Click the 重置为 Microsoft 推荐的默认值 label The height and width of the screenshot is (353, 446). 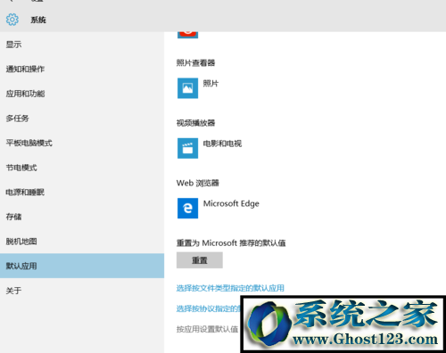(x=231, y=242)
